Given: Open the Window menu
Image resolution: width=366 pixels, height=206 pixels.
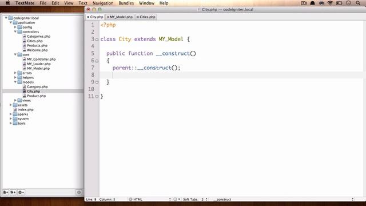Looking at the screenshot, I should pyautogui.click(x=146, y=3).
